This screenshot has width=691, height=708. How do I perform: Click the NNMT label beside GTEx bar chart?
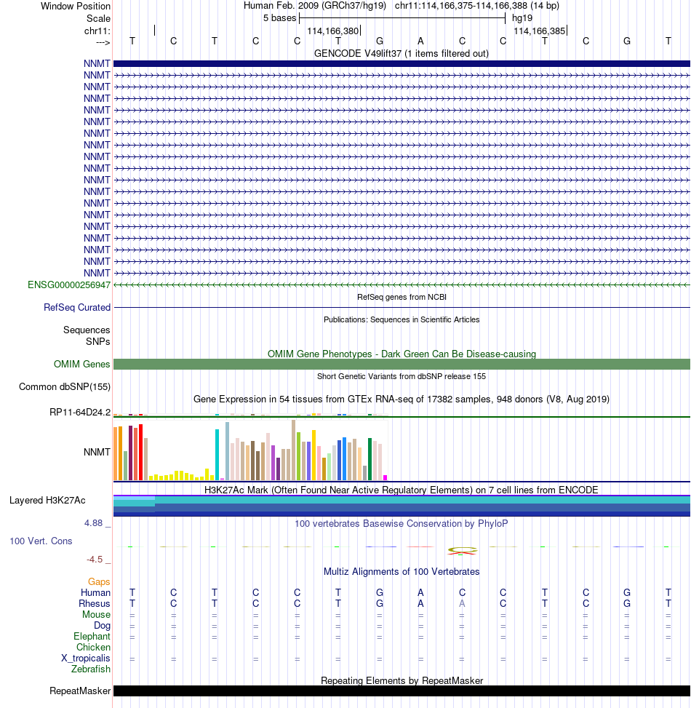[x=97, y=452]
